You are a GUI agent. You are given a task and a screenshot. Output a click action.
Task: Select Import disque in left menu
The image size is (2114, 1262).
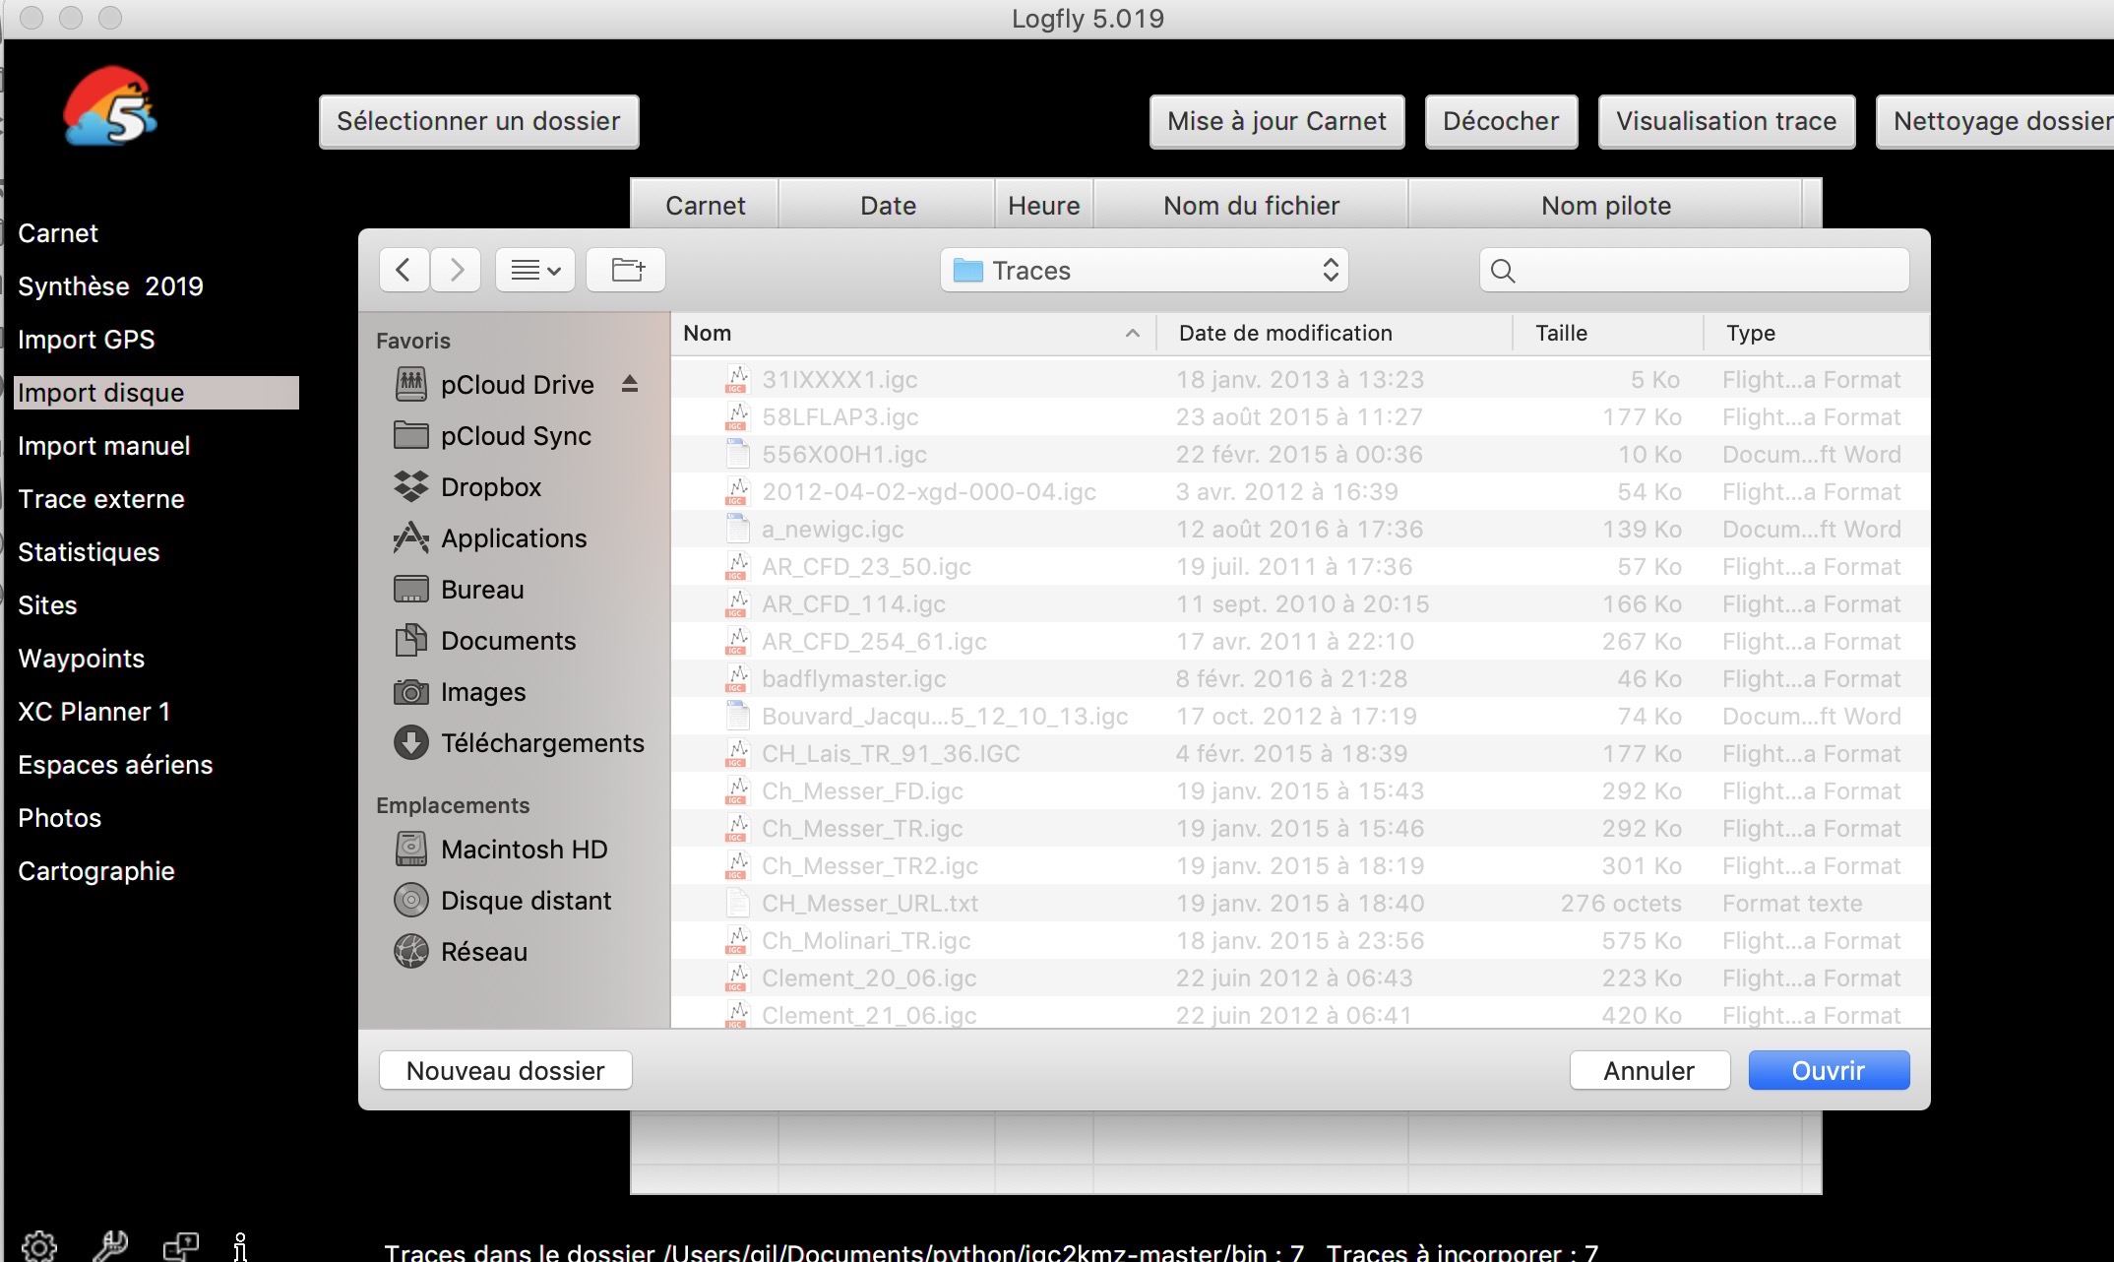(156, 392)
